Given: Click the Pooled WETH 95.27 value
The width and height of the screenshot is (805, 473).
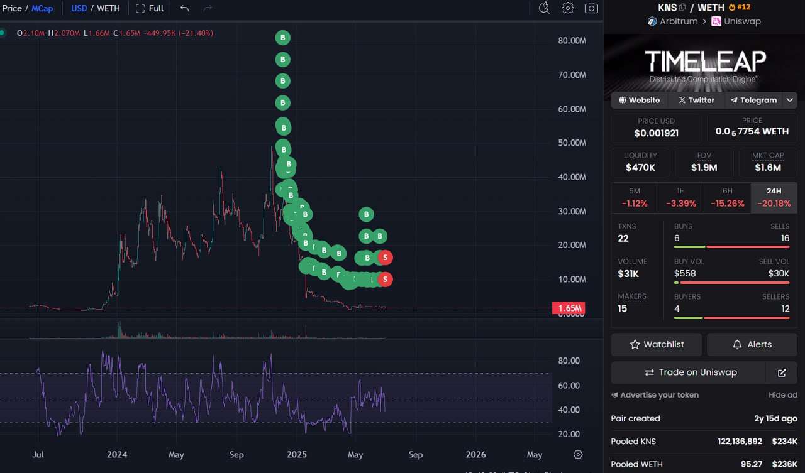Looking at the screenshot, I should click(752, 465).
